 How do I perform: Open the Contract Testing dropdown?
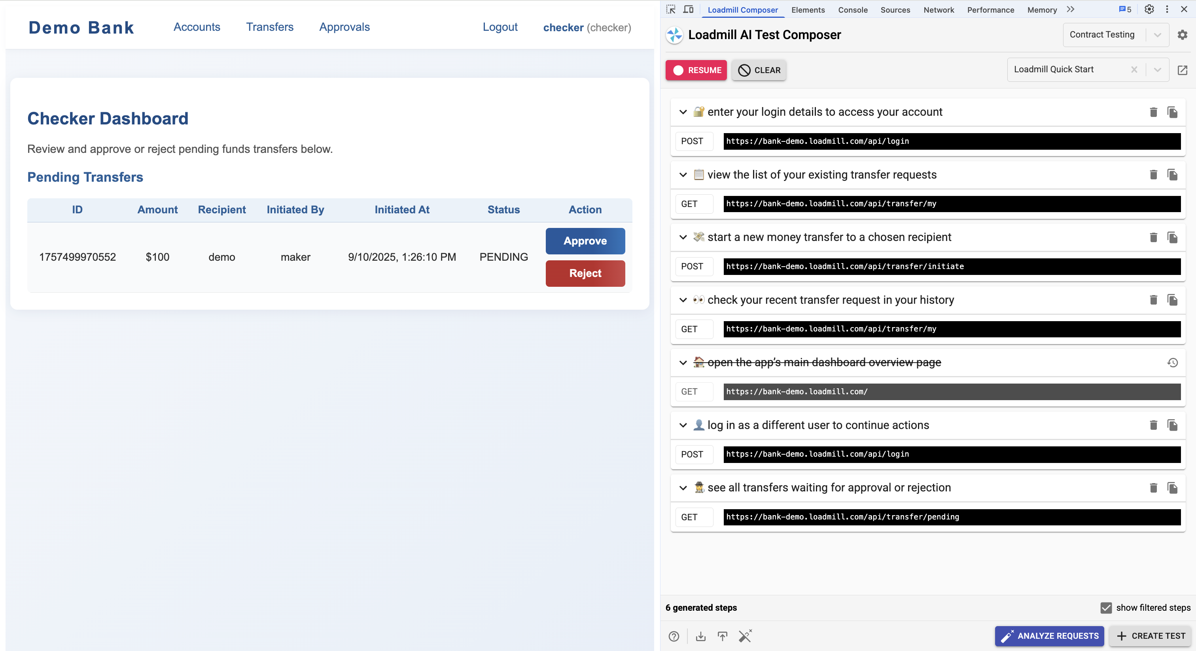click(1157, 35)
